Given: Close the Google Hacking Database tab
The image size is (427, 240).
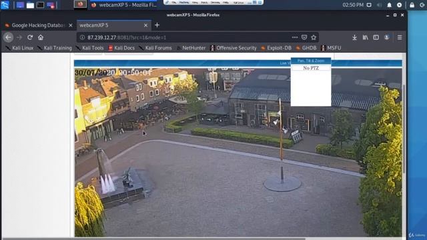Looking at the screenshot, I should (71, 25).
